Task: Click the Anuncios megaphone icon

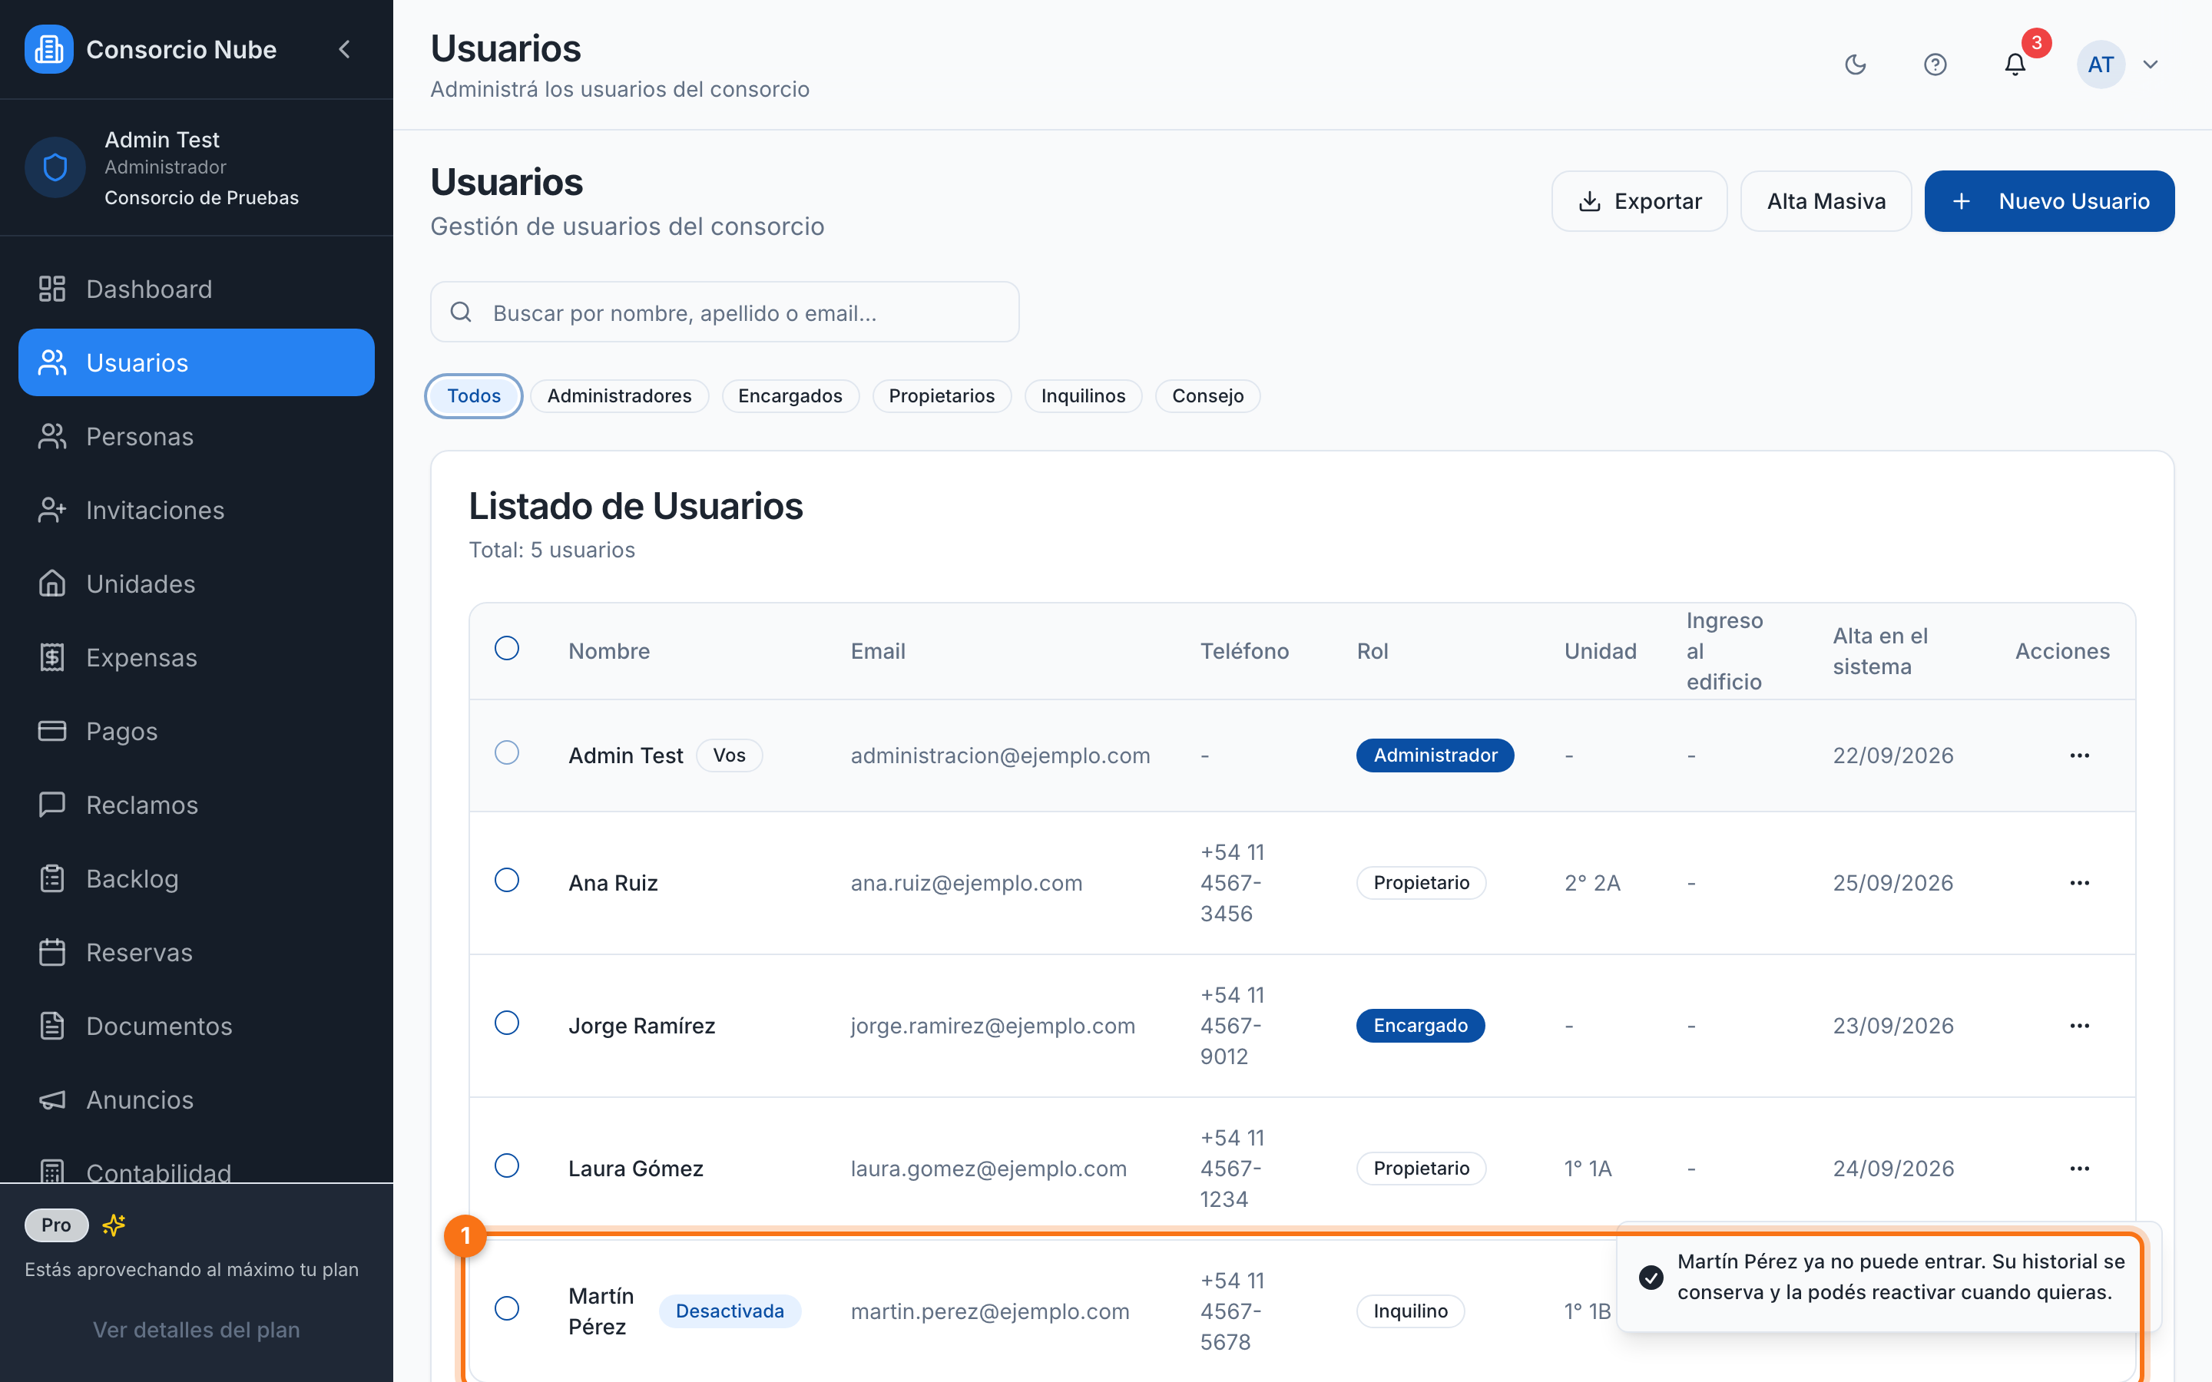Action: pos(52,1099)
